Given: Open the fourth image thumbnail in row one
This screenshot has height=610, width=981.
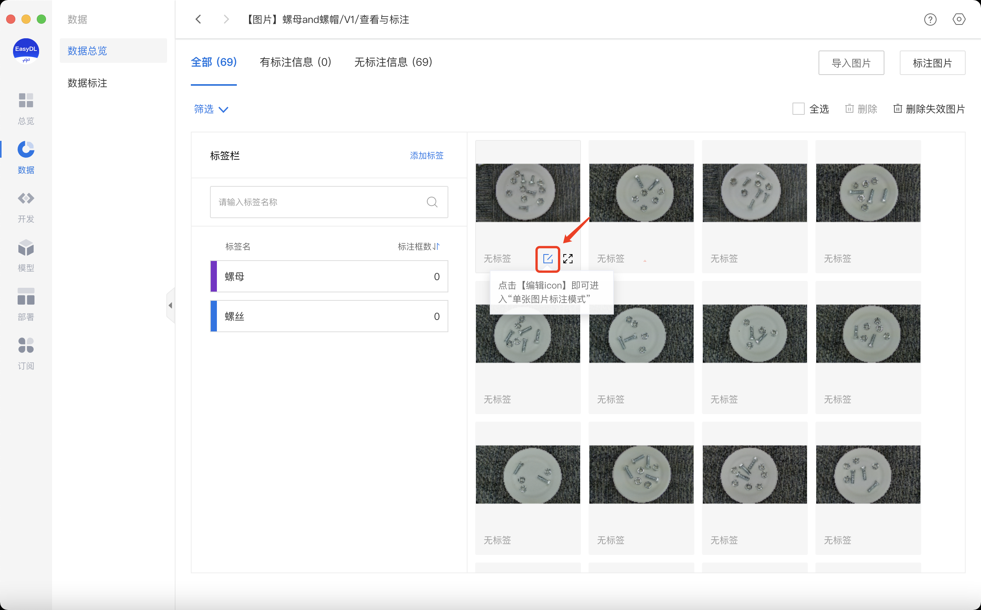Looking at the screenshot, I should tap(868, 193).
